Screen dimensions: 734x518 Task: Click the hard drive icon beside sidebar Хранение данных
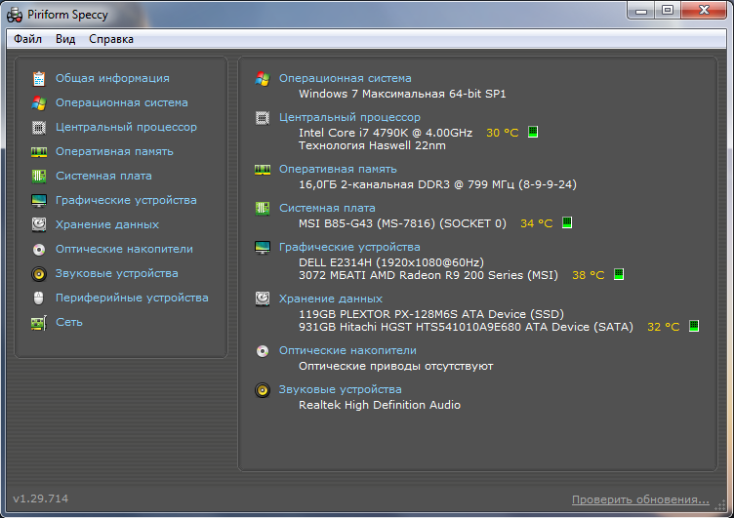[39, 224]
